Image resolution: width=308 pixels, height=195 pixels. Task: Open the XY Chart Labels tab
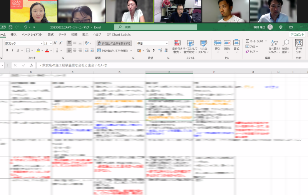[119, 35]
